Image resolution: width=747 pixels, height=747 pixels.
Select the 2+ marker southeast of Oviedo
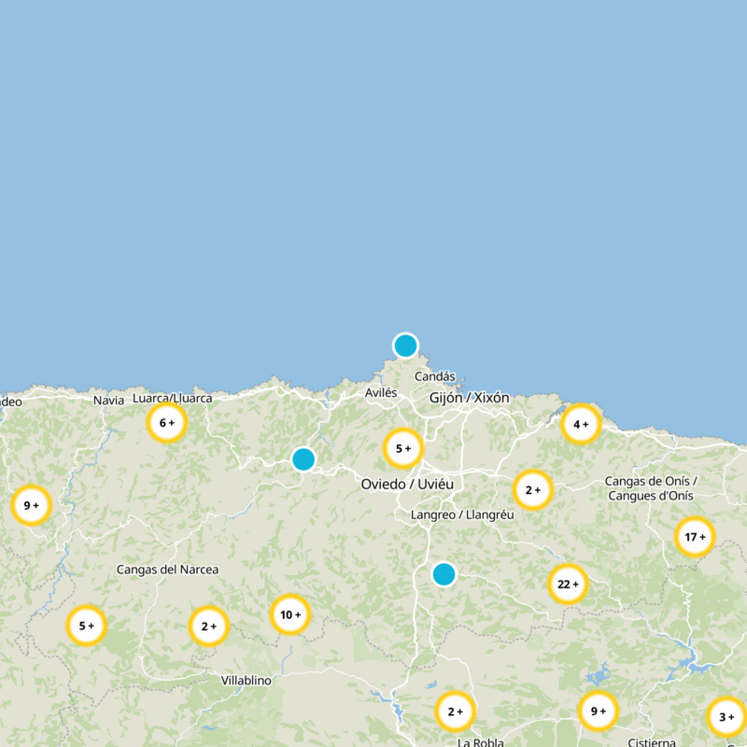[x=532, y=487]
